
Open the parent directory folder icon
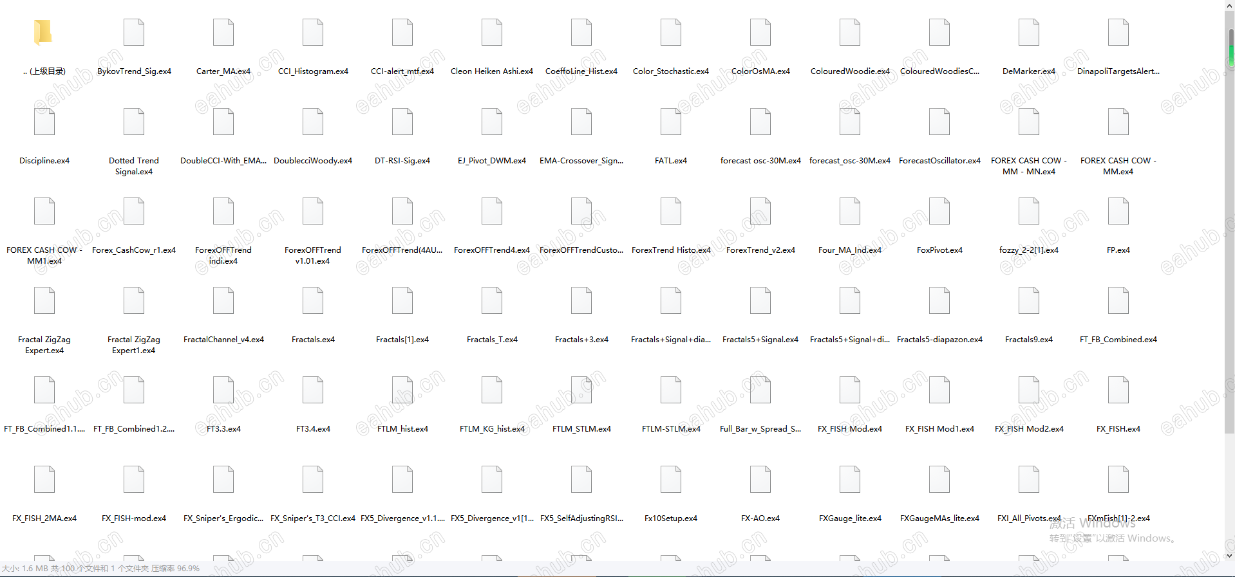click(x=43, y=32)
